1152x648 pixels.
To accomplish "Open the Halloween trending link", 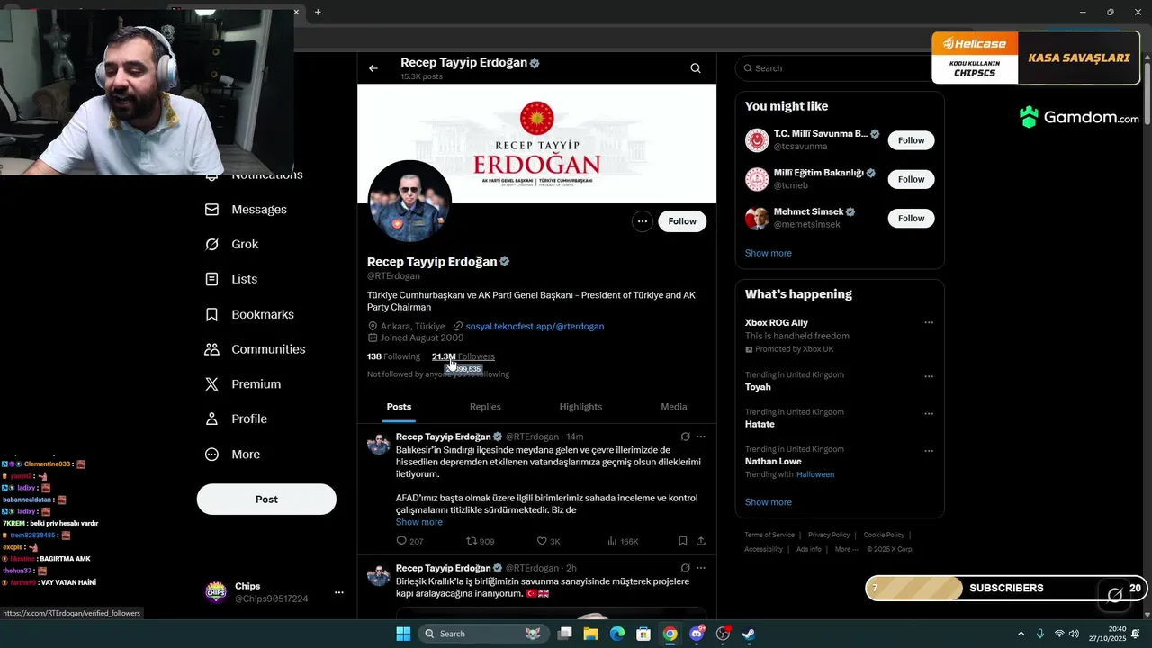I will pyautogui.click(x=815, y=474).
